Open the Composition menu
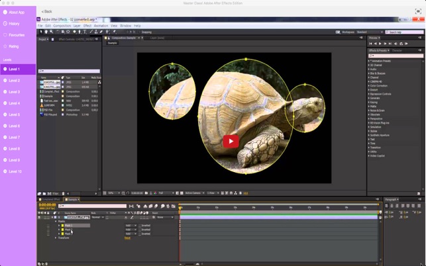This screenshot has height=266, width=426. click(62, 26)
